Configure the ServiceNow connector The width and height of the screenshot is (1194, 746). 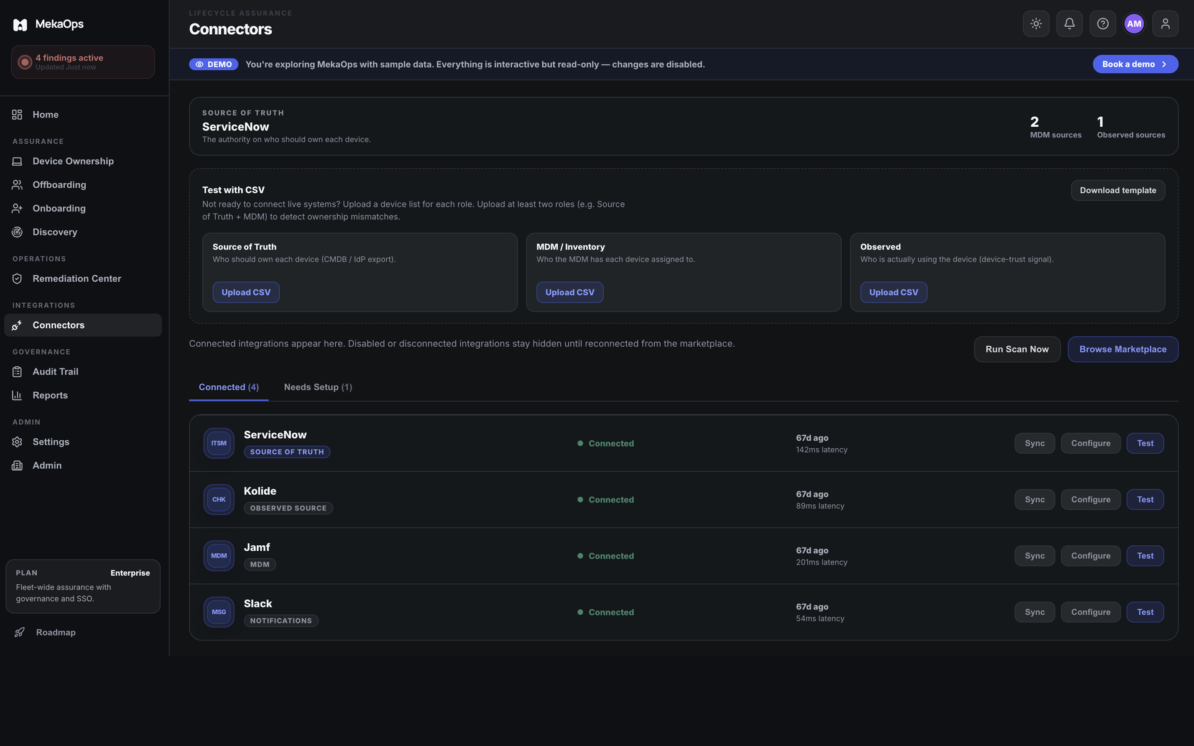point(1091,443)
